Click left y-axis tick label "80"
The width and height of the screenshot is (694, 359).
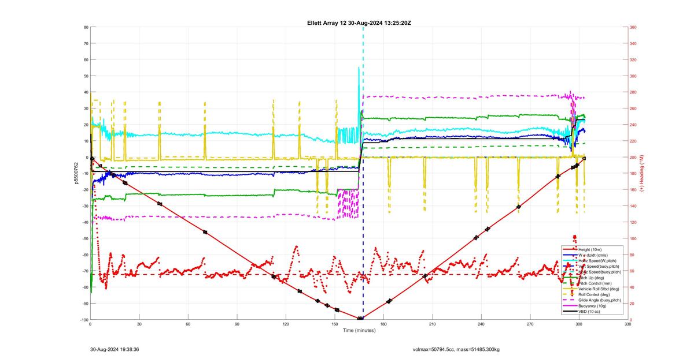pos(86,27)
